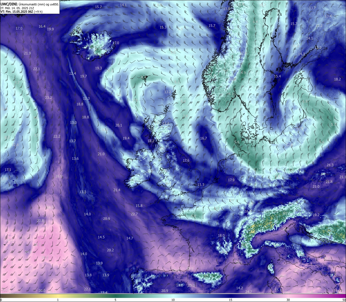Click the 15.8 value label

[x=139, y=206]
